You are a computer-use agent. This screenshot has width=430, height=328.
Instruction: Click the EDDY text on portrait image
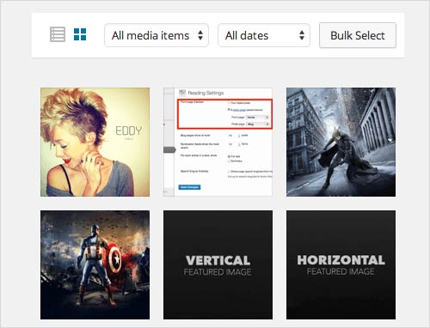[x=128, y=131]
